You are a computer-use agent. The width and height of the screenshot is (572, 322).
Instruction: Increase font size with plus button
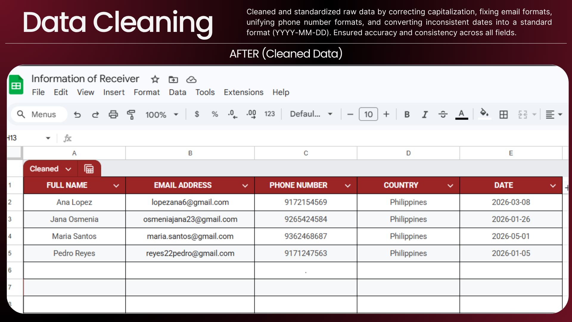click(x=386, y=114)
